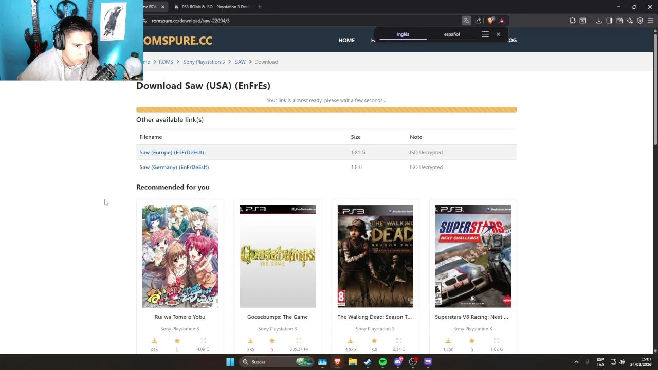The height and width of the screenshot is (370, 658).
Task: Select español tab in translate popup
Action: coord(452,34)
